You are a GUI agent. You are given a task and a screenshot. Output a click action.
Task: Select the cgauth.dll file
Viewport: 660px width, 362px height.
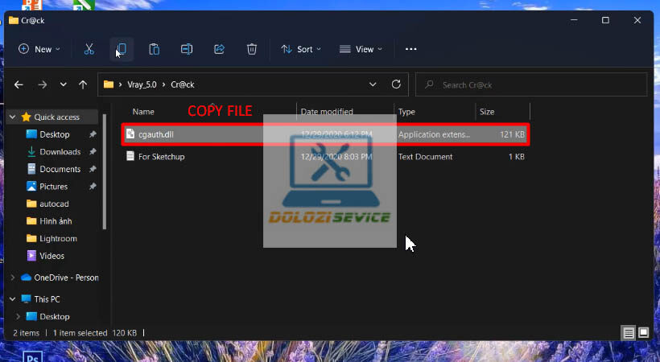pyautogui.click(x=155, y=134)
